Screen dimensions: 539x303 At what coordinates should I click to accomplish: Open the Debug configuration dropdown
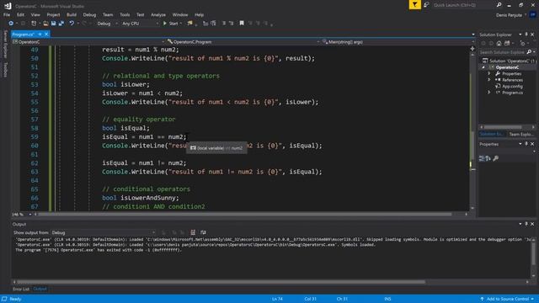tap(107, 24)
